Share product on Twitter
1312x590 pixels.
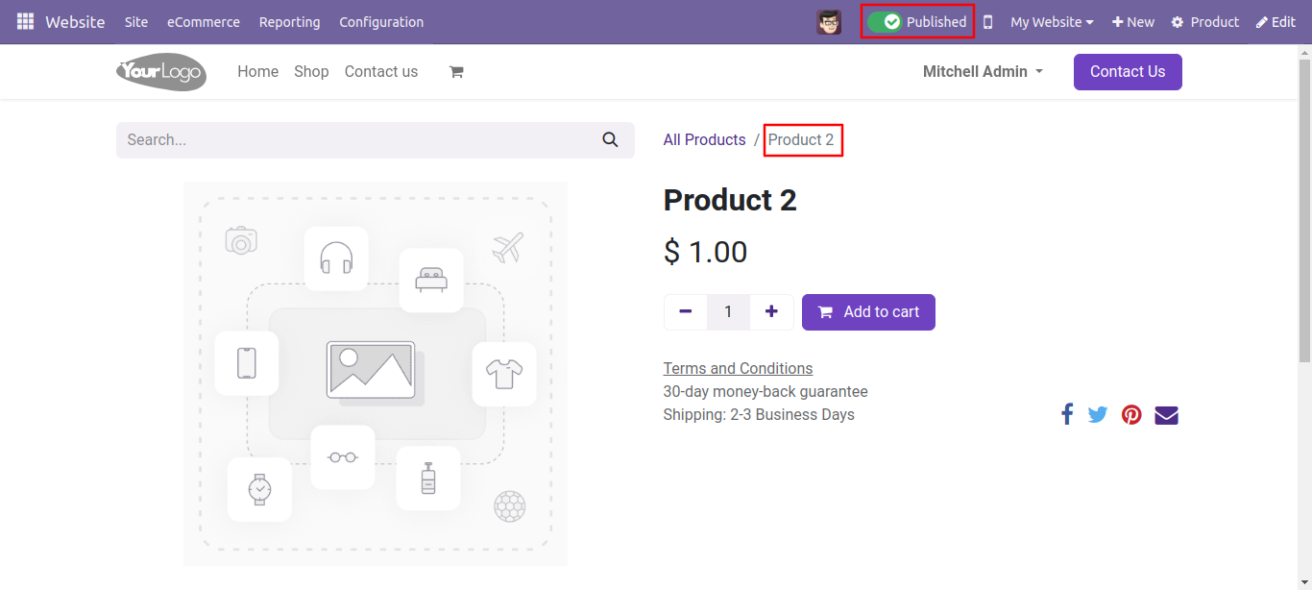1098,415
